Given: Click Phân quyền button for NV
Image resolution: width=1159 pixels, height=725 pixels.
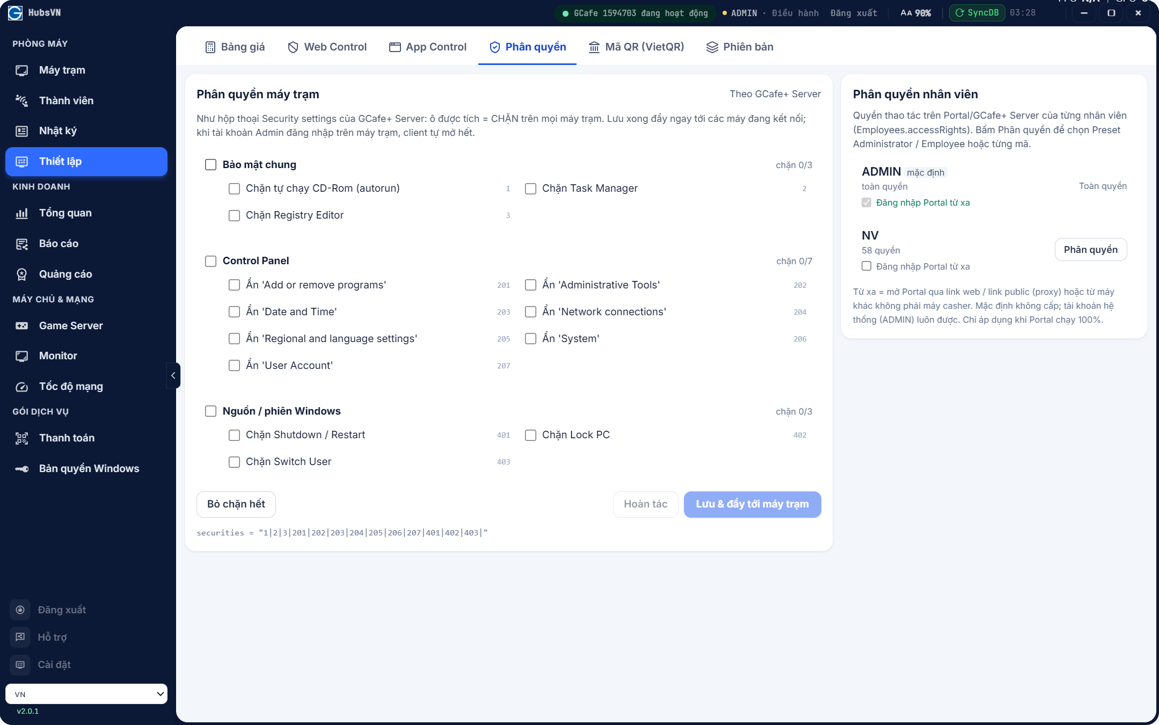Looking at the screenshot, I should [1091, 250].
